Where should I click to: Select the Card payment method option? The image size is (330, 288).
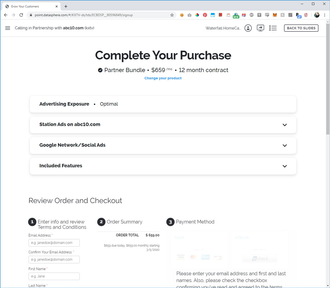click(x=199, y=249)
